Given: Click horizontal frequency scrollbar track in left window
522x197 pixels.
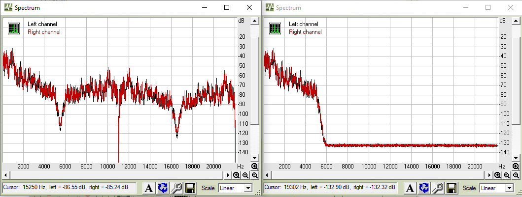Looking at the screenshot, I should [117, 175].
